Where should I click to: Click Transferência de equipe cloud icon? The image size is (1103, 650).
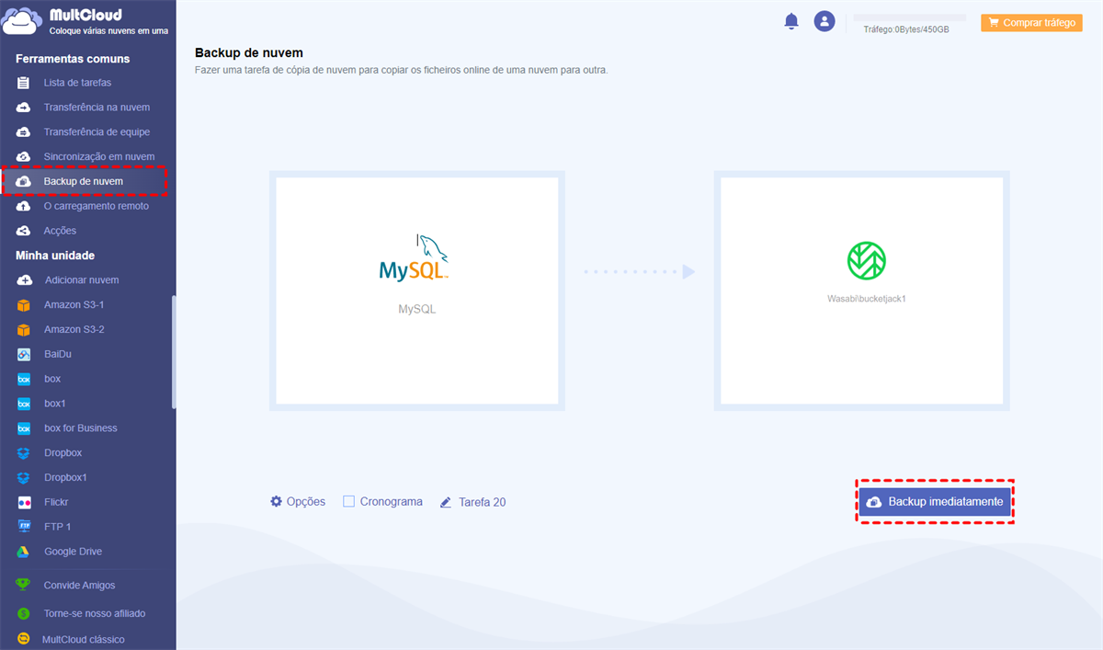(24, 132)
